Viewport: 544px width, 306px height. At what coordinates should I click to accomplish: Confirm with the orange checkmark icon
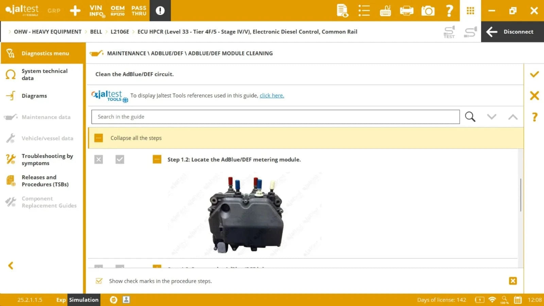pyautogui.click(x=534, y=74)
